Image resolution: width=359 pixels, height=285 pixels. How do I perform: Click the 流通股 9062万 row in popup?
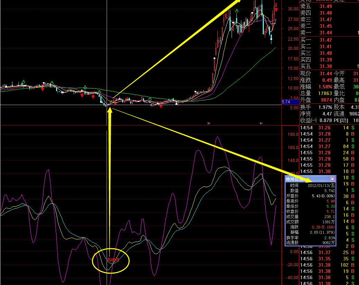[311, 243]
